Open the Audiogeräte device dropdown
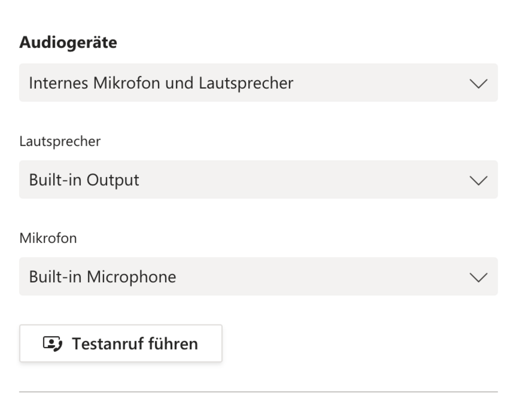The height and width of the screenshot is (414, 529). click(258, 83)
